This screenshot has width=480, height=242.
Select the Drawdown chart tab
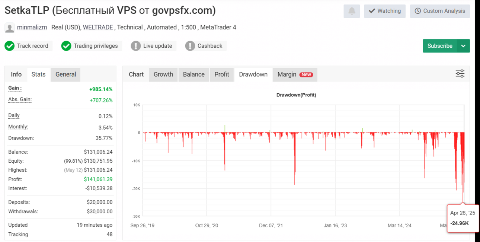[x=253, y=74]
